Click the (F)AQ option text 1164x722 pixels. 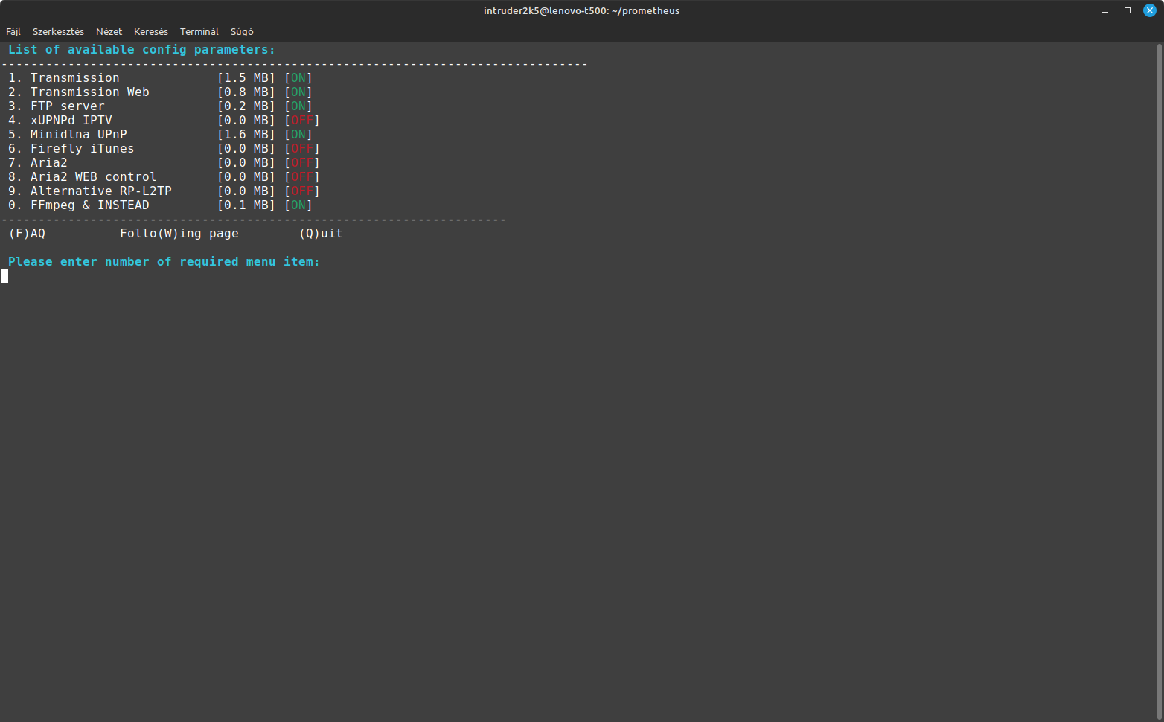(27, 234)
